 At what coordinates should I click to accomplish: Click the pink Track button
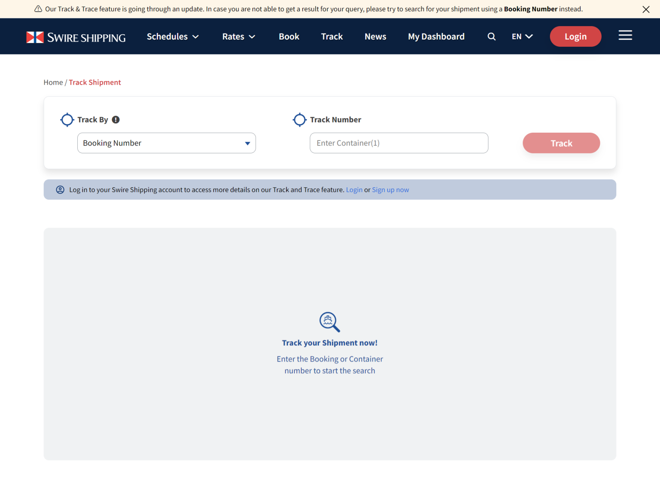[561, 143]
